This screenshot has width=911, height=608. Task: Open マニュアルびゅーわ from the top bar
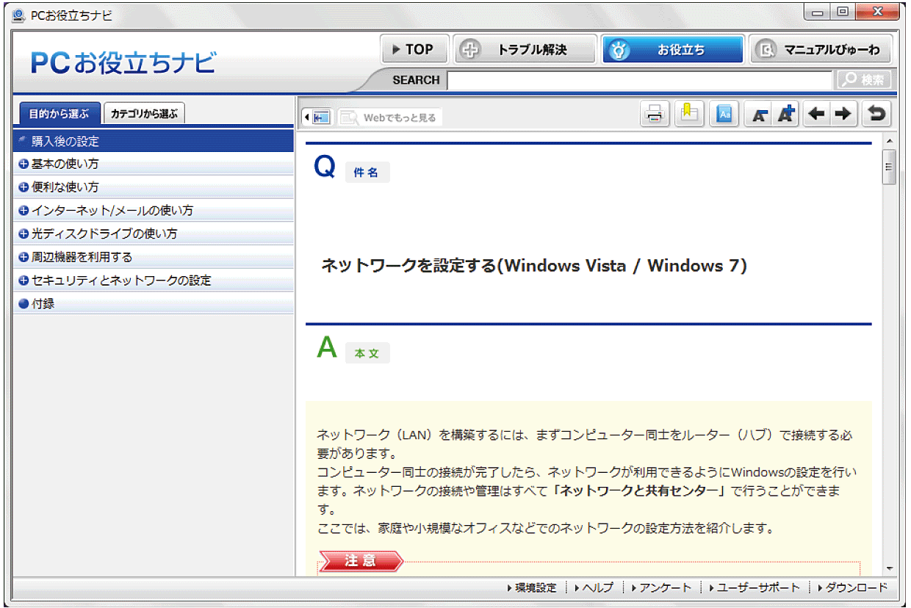821,50
